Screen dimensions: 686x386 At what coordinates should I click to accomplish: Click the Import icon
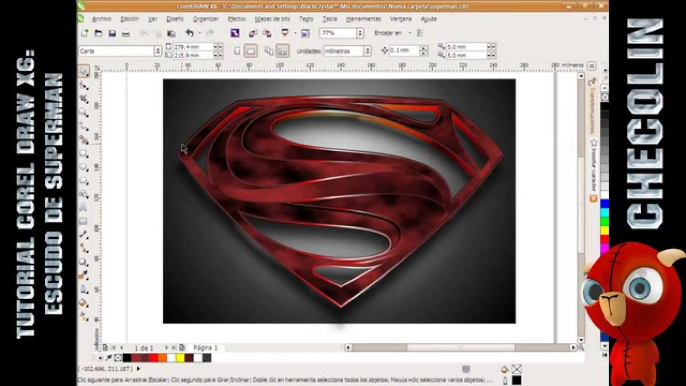click(x=252, y=33)
